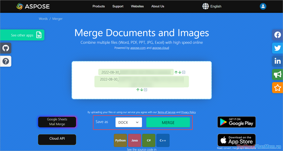Open the DOCX Save as dropdown
The image size is (283, 151).
(x=129, y=122)
